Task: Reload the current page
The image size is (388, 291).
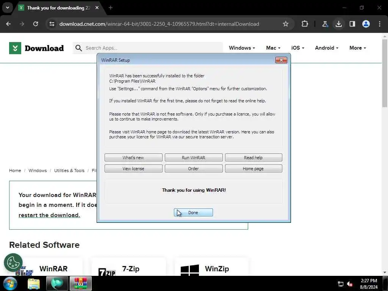Action: [36, 24]
